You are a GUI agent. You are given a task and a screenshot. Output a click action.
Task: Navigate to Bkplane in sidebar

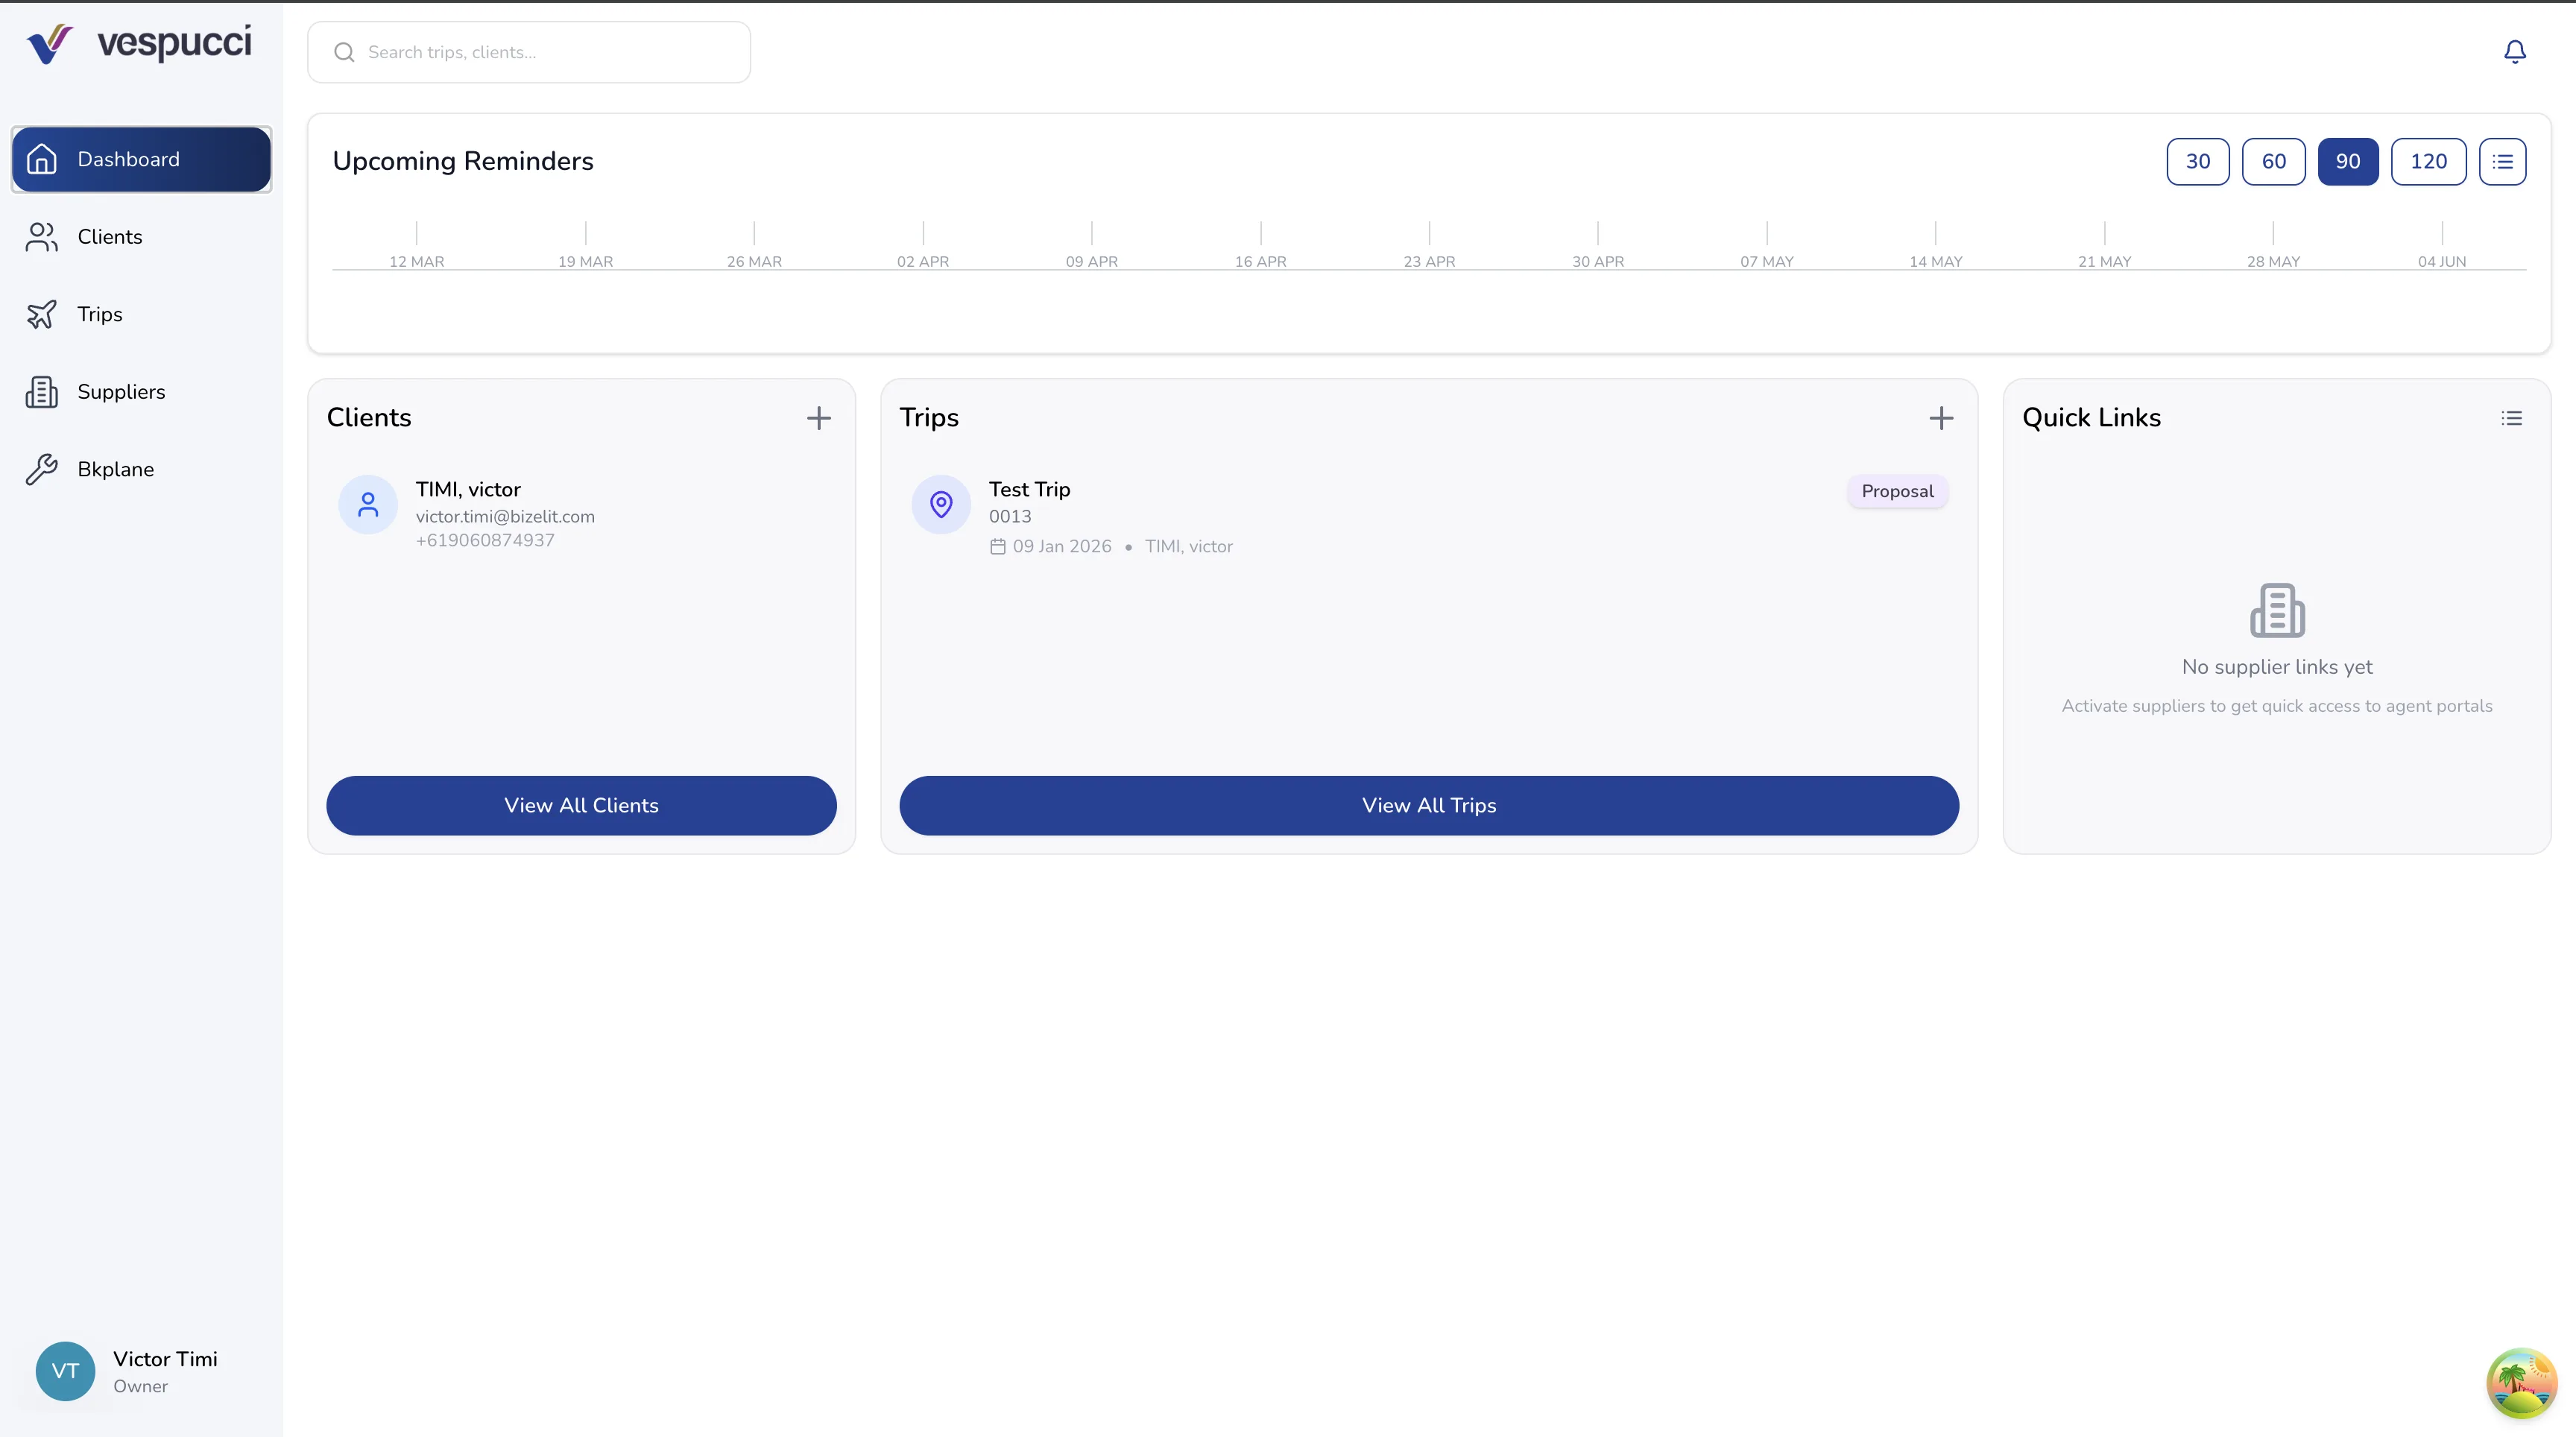coord(115,469)
